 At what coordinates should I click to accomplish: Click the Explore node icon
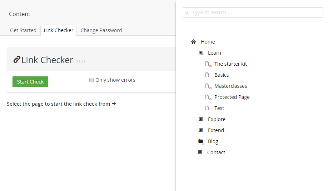(x=201, y=119)
